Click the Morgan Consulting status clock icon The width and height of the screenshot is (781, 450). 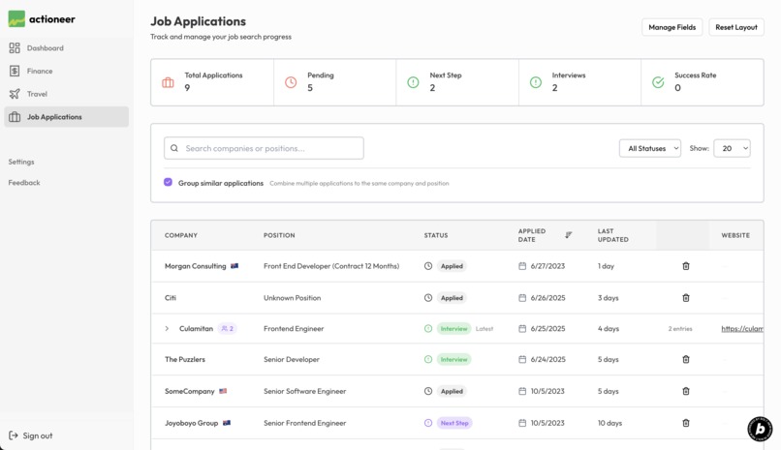point(428,266)
